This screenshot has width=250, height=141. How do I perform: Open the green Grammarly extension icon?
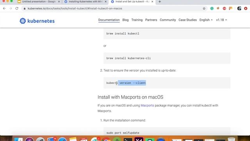tap(212, 9)
